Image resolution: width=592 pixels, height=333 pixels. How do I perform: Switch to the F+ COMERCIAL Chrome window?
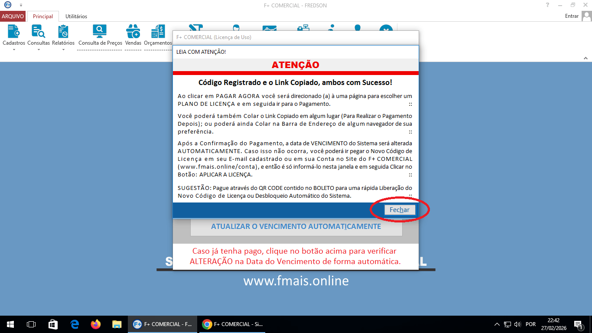click(x=232, y=324)
